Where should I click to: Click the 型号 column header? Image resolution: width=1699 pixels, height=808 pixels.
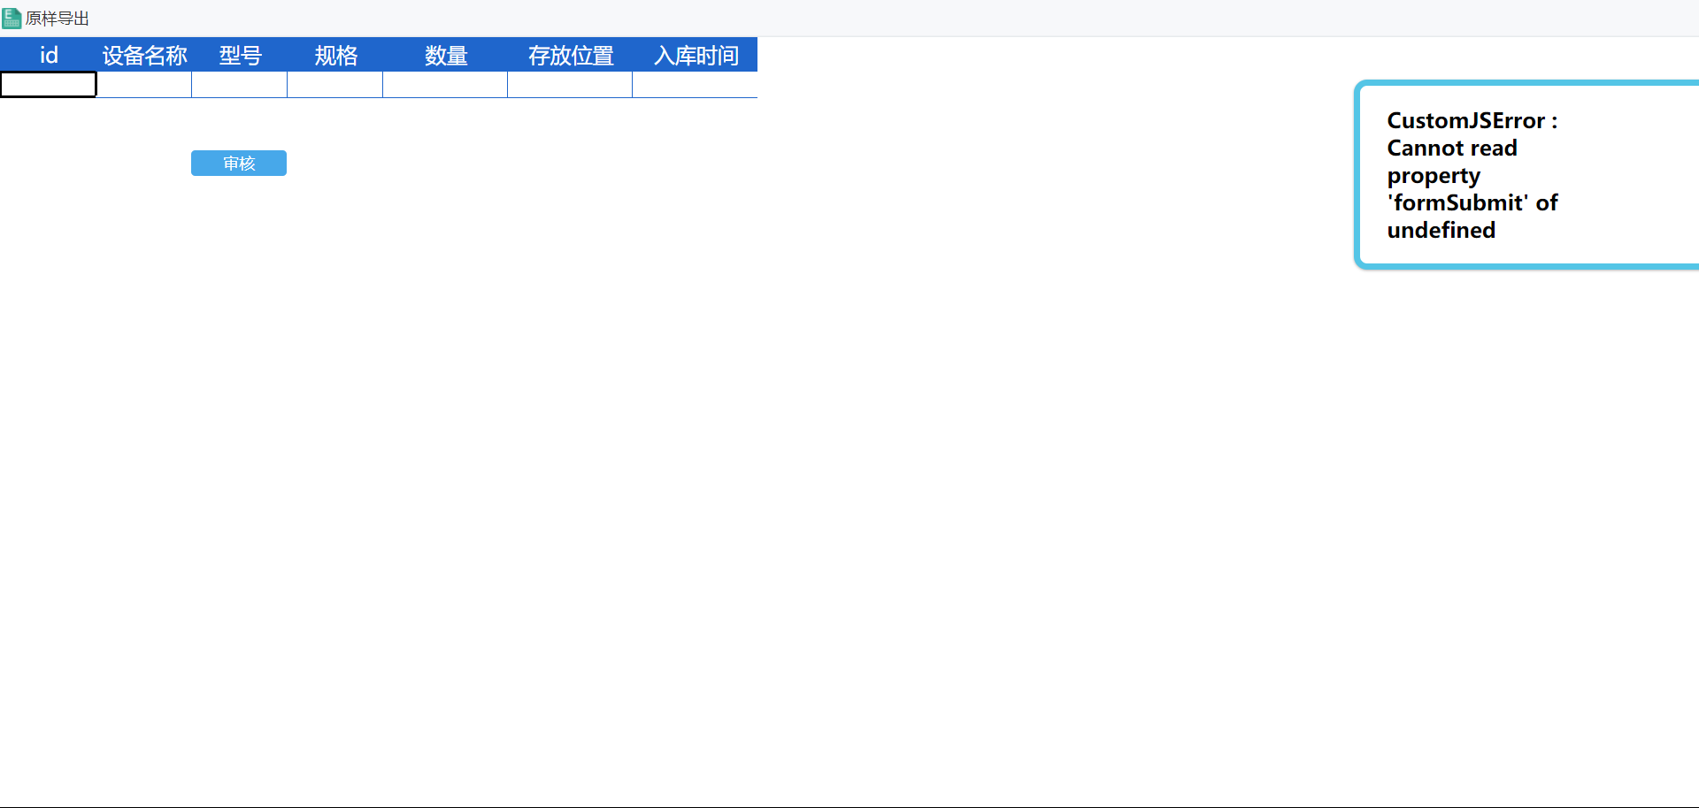point(240,55)
